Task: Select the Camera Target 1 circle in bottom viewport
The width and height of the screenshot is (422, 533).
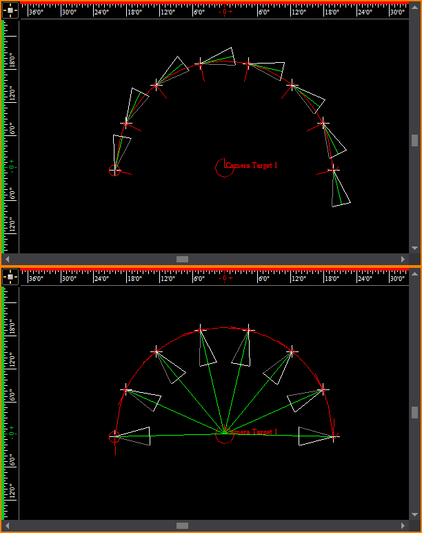Action: 223,435
